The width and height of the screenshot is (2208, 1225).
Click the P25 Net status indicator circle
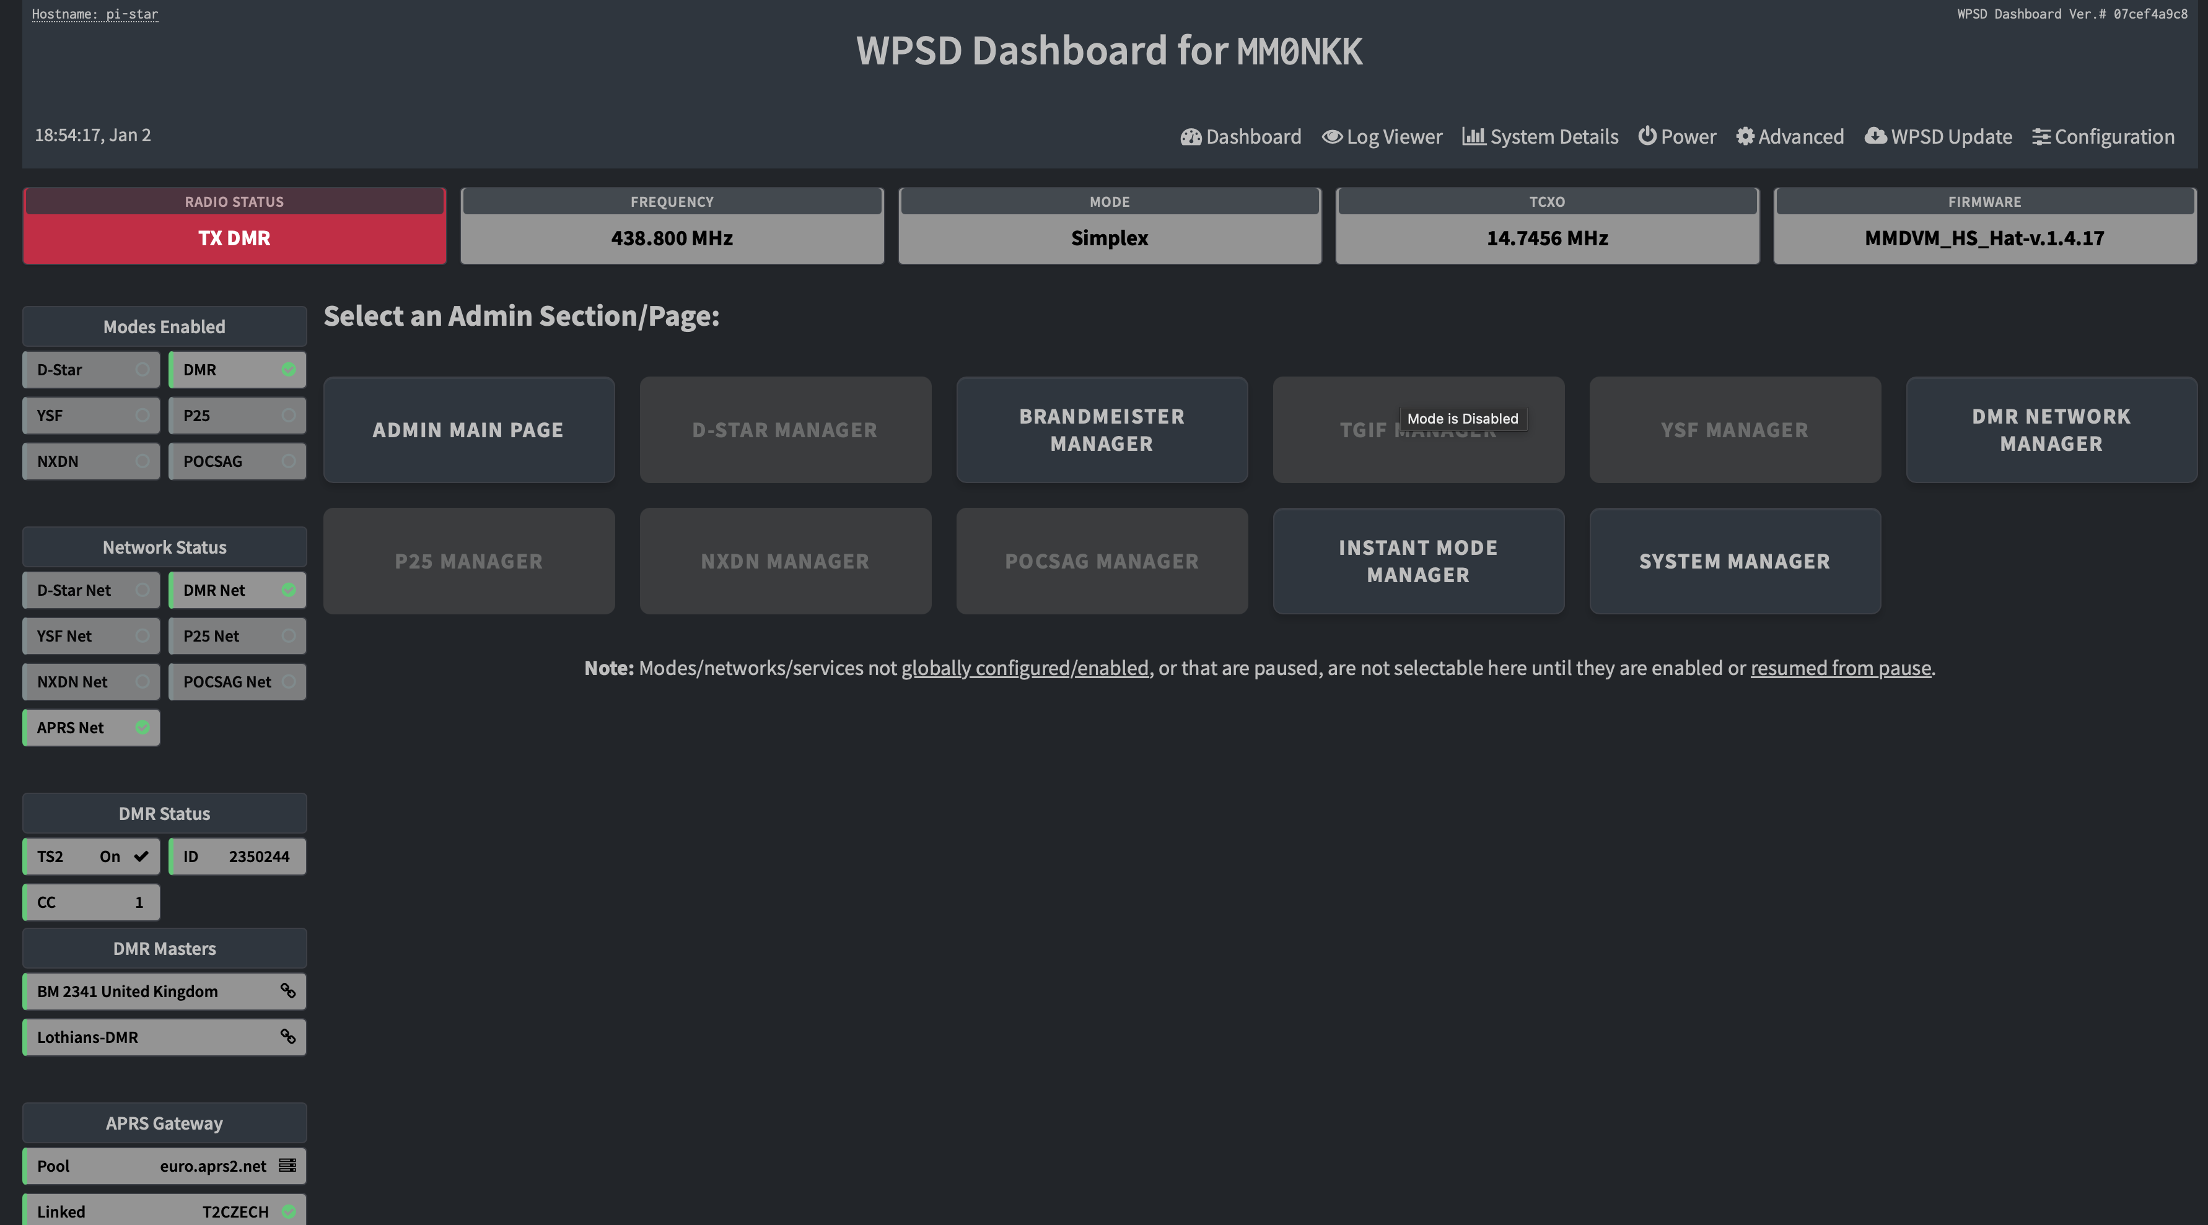click(289, 635)
